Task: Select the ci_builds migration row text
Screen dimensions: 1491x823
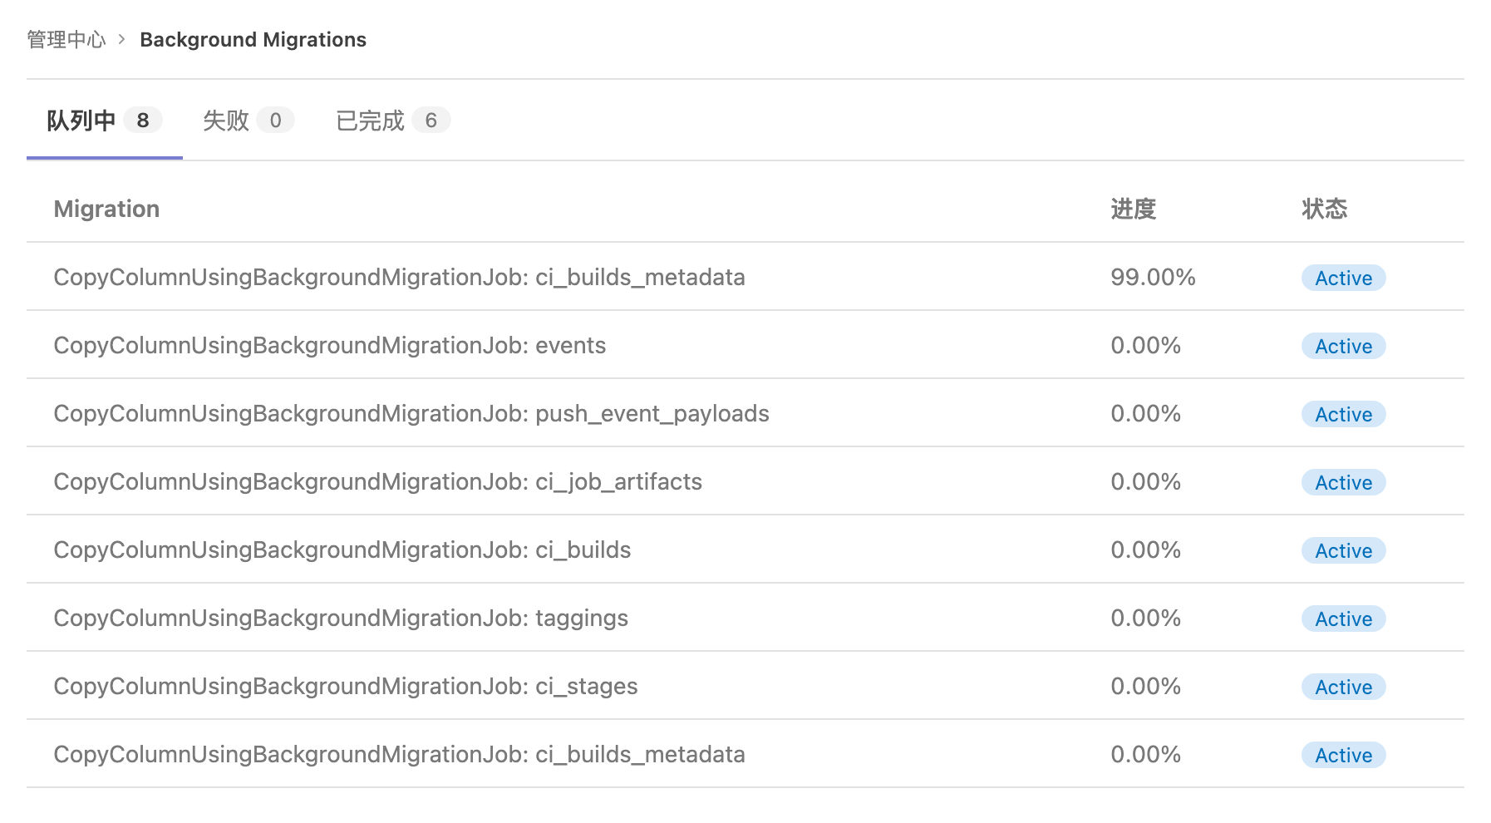Action: coord(342,550)
